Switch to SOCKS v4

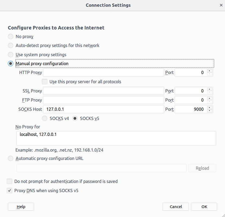pyautogui.click(x=45, y=118)
